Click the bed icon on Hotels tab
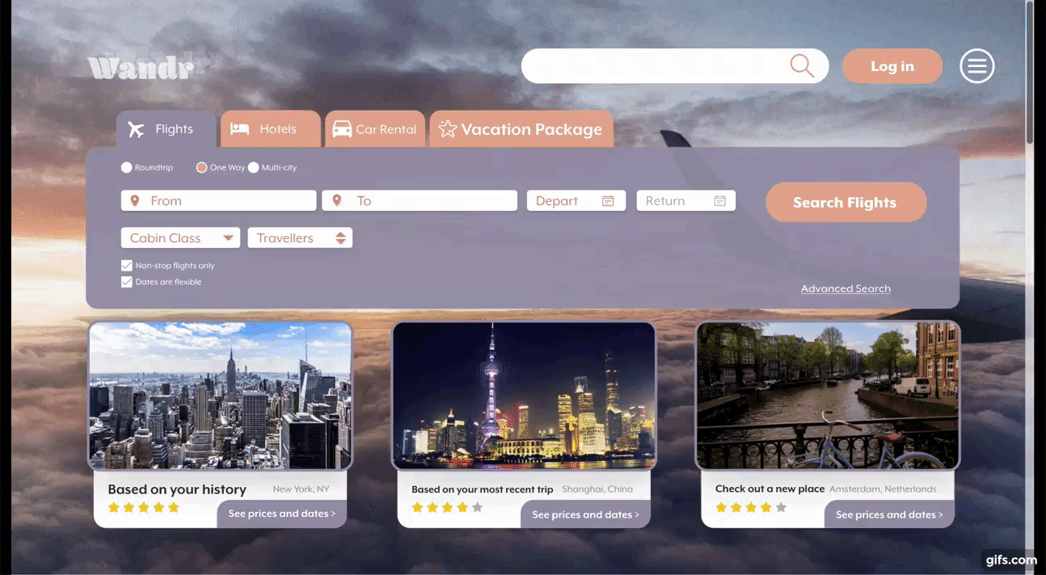Viewport: 1046px width, 575px height. tap(239, 129)
